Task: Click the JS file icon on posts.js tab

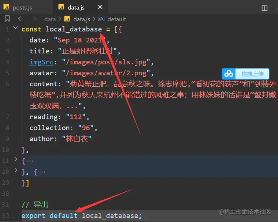Action: pos(6,7)
